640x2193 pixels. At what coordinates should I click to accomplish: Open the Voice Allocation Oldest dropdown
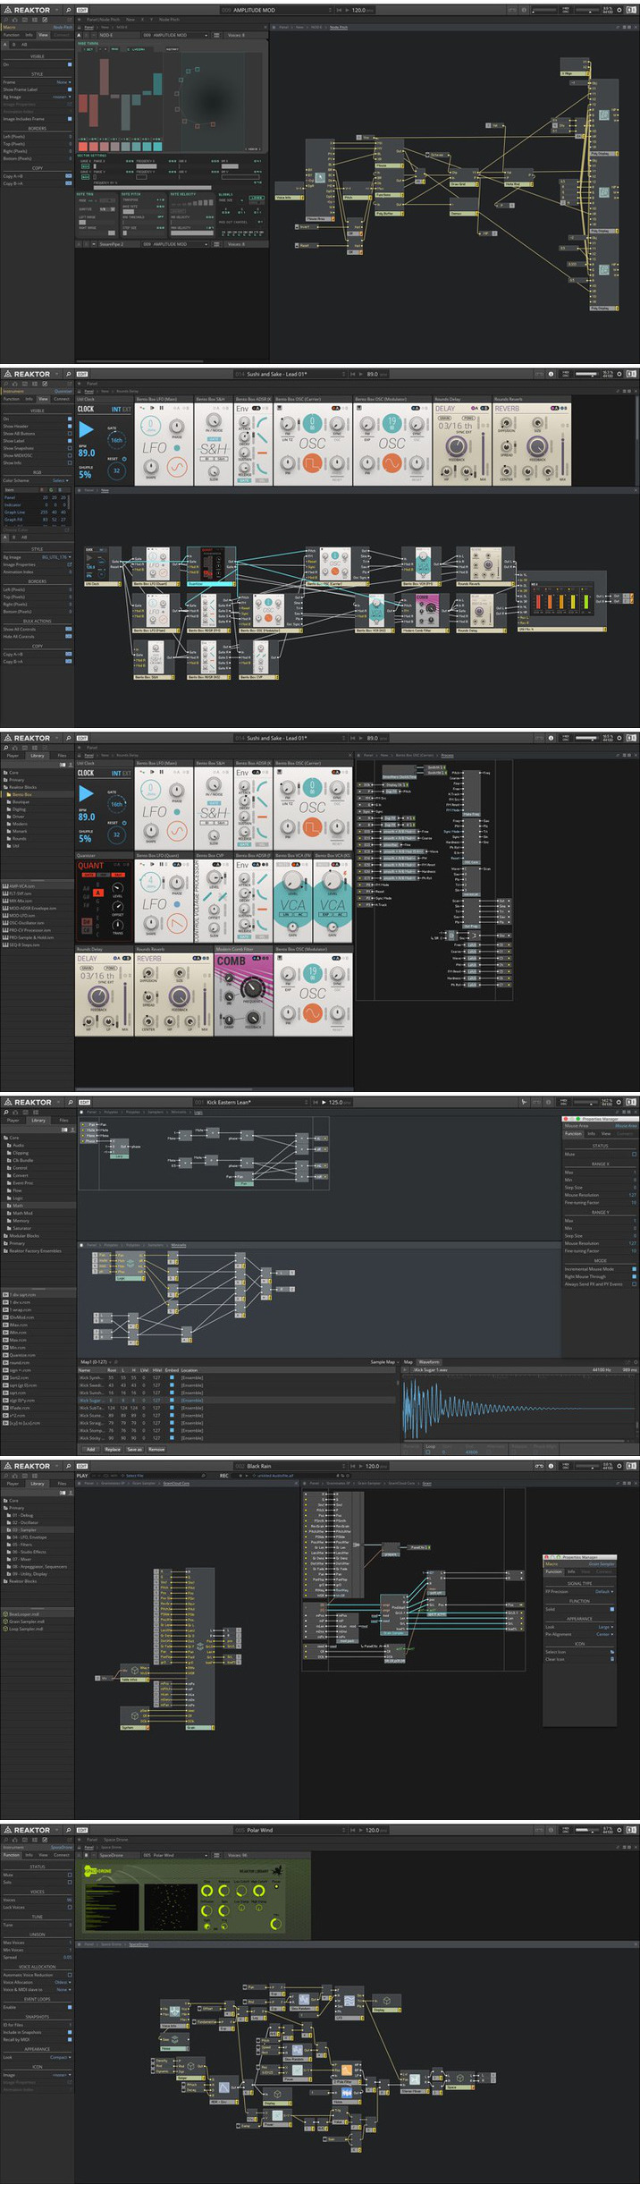(x=62, y=1982)
